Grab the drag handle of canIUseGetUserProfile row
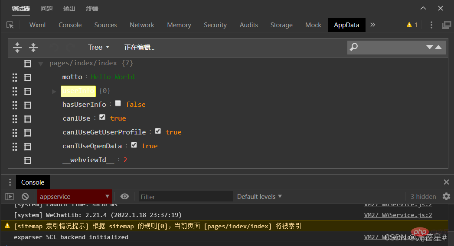 pos(15,133)
